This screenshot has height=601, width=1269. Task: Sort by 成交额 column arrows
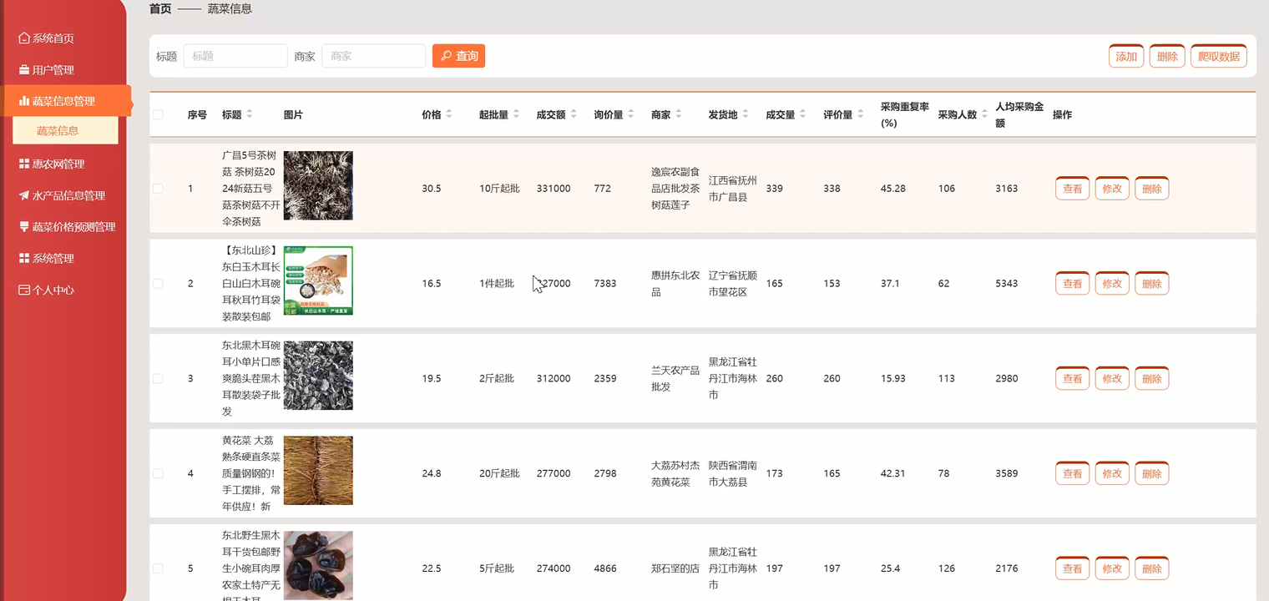point(574,114)
